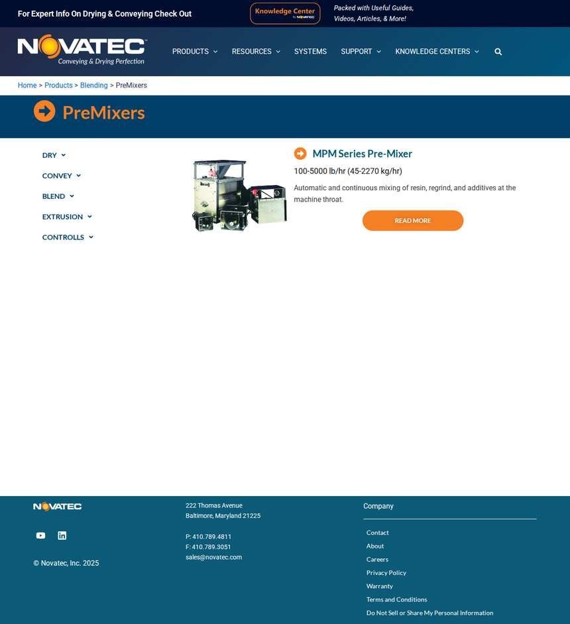Image resolution: width=570 pixels, height=624 pixels.
Task: Click the phone number P: 410.789.4811
Action: coord(208,536)
